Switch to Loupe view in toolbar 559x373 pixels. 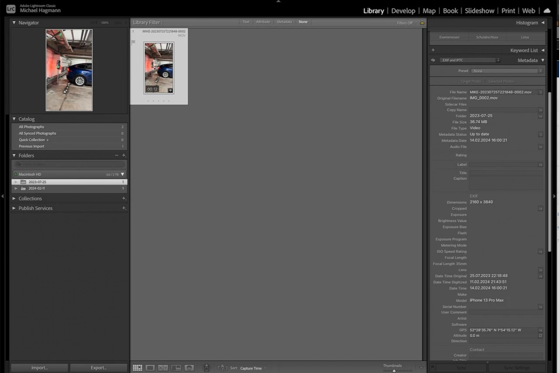coord(150,368)
